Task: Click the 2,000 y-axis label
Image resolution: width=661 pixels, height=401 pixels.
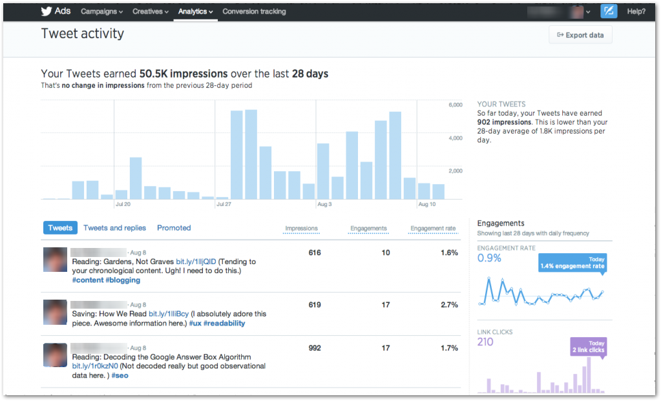Action: 456,171
